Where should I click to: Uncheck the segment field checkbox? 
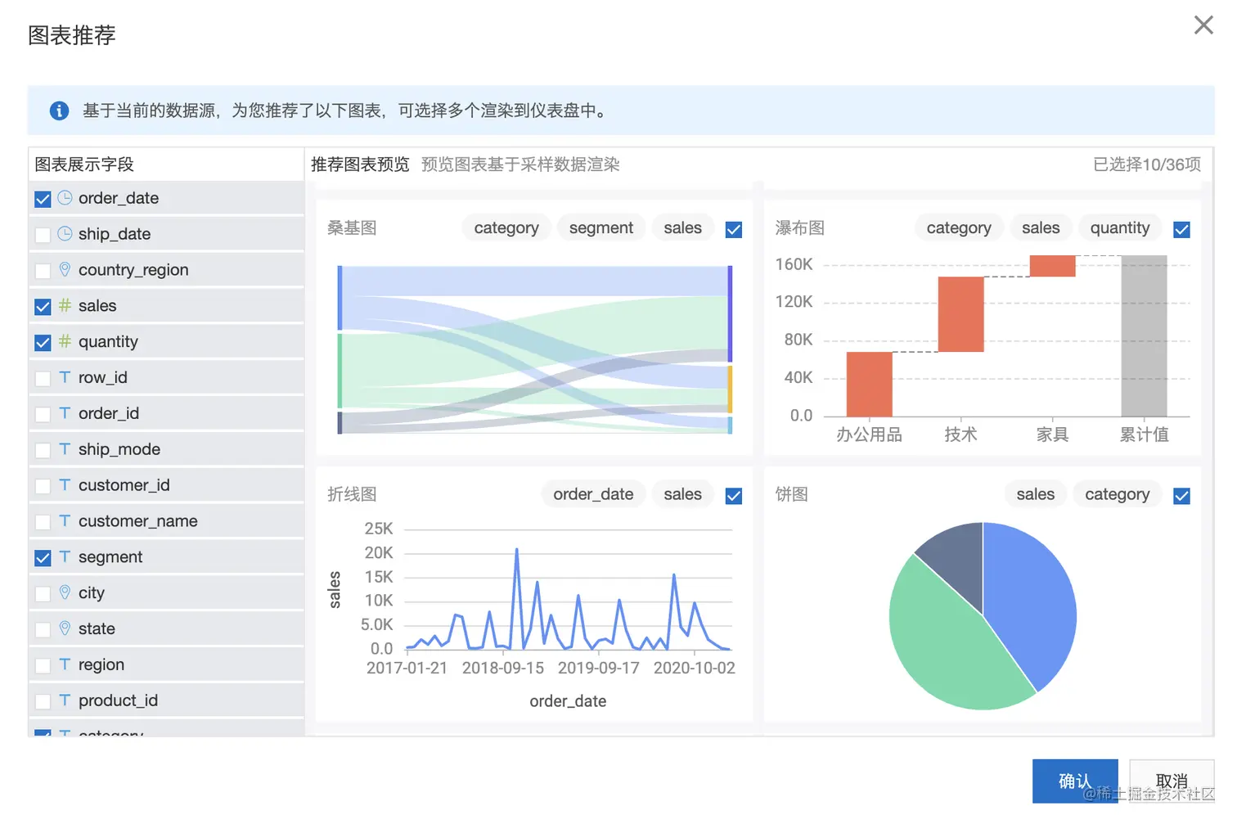coord(43,558)
